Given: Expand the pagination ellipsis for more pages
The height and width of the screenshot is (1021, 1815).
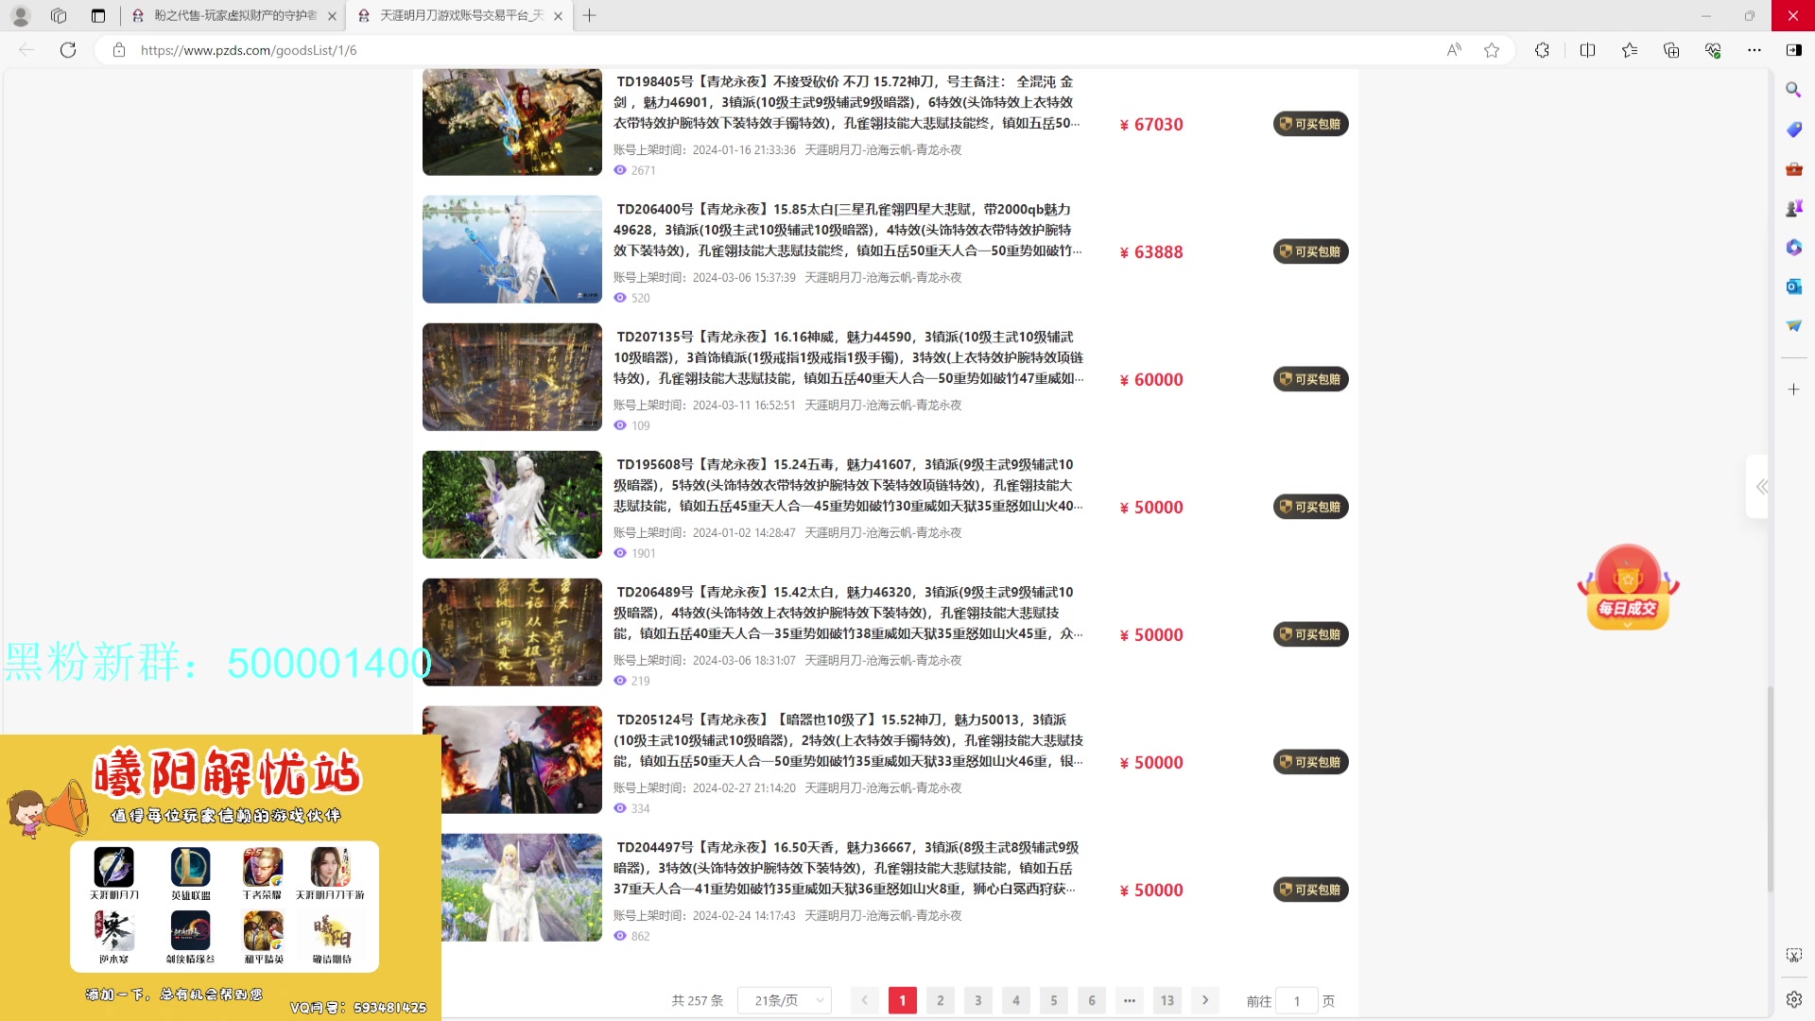Looking at the screenshot, I should [1130, 1000].
